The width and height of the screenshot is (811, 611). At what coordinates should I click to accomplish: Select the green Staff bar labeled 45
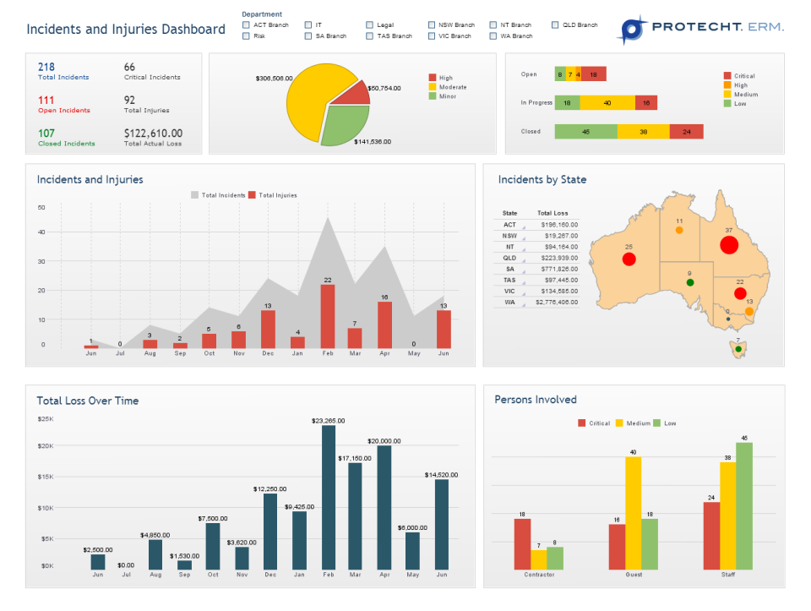[x=744, y=506]
